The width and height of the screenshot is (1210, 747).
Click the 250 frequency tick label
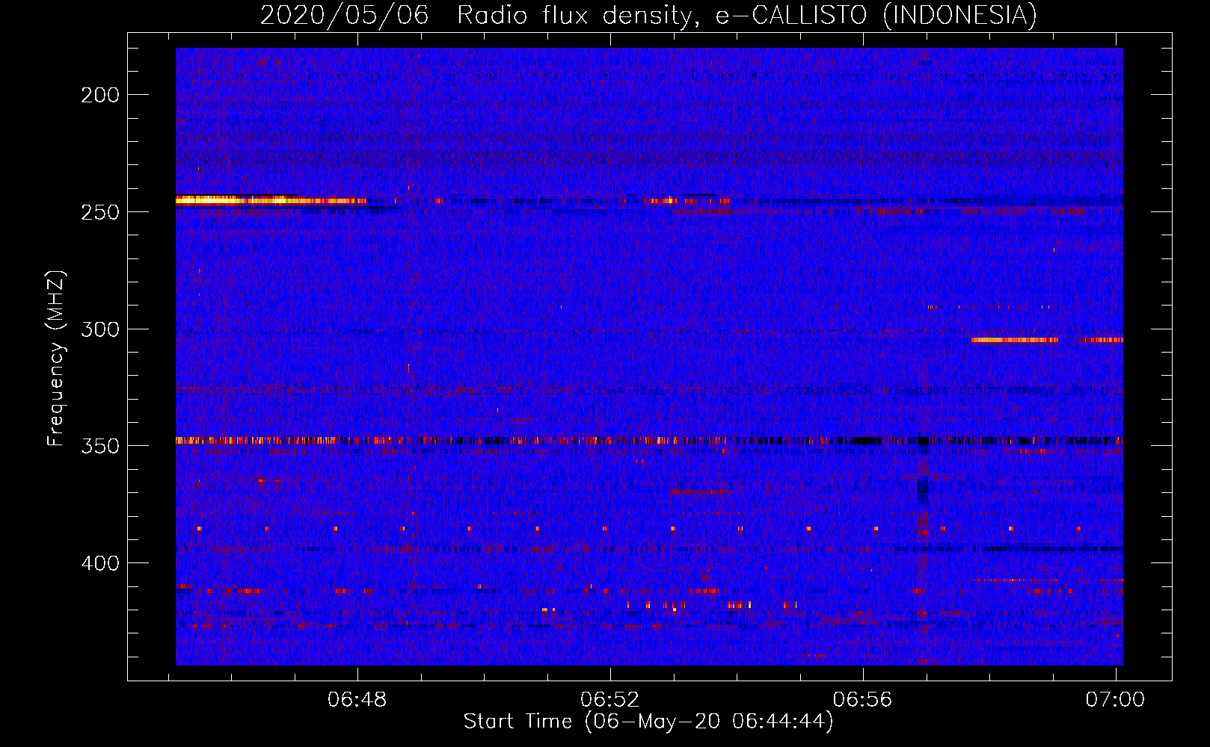(100, 212)
